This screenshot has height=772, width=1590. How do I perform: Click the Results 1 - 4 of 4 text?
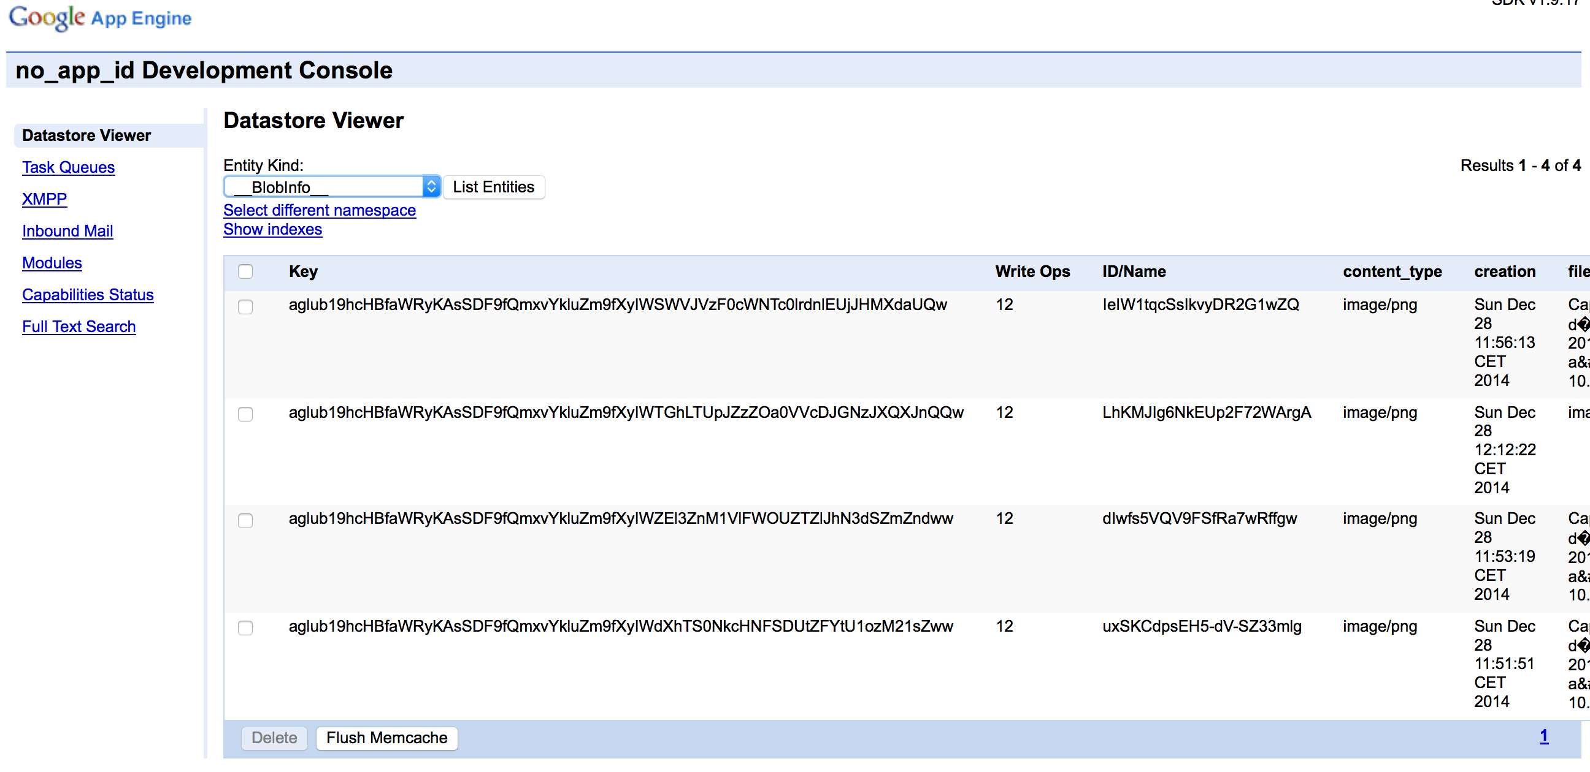[1520, 166]
